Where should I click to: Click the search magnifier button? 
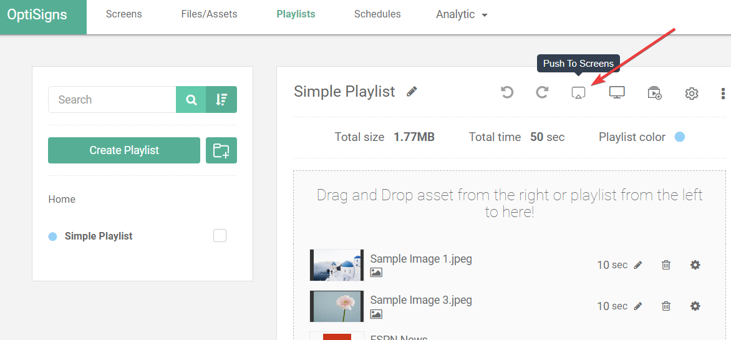pyautogui.click(x=191, y=99)
